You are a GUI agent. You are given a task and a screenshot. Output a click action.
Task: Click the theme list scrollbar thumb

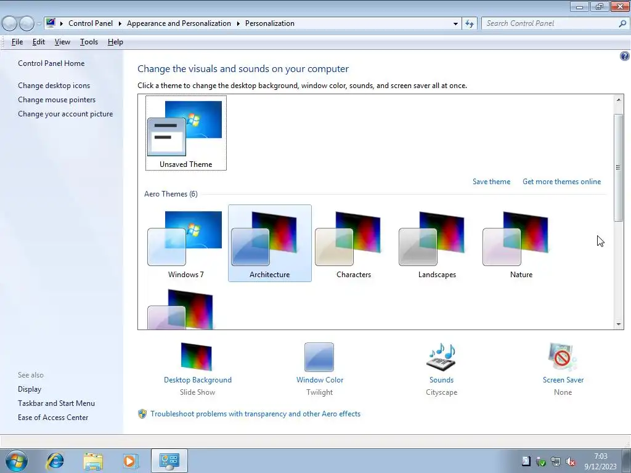point(619,168)
